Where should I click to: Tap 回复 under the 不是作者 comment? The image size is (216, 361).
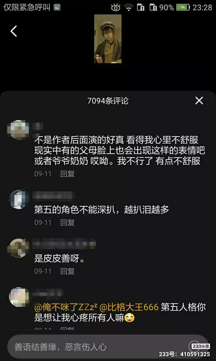click(x=67, y=174)
